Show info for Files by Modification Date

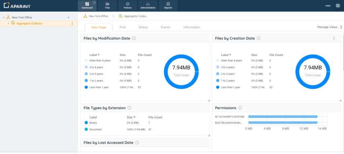point(134,38)
